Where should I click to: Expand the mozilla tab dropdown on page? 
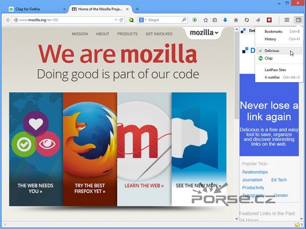(x=204, y=33)
